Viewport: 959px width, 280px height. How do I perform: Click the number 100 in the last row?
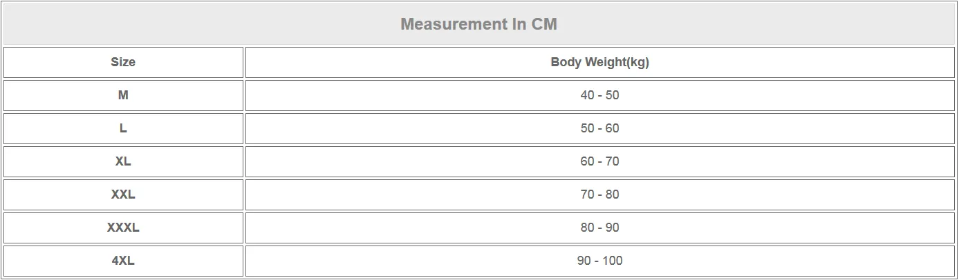(613, 261)
